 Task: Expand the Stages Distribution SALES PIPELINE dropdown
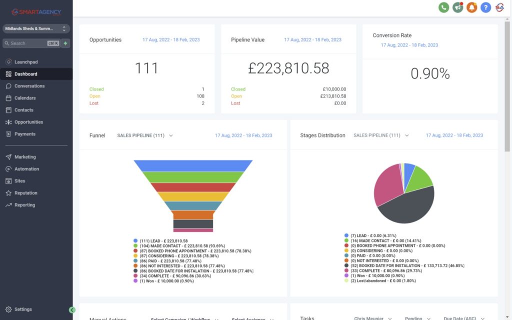[x=381, y=135]
